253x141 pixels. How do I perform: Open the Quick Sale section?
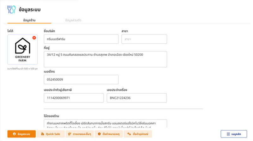click(50, 134)
